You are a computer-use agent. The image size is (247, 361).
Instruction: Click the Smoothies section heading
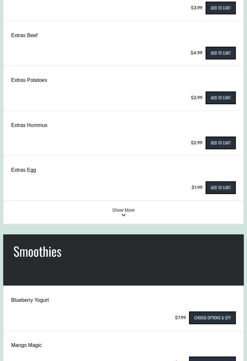tap(37, 252)
